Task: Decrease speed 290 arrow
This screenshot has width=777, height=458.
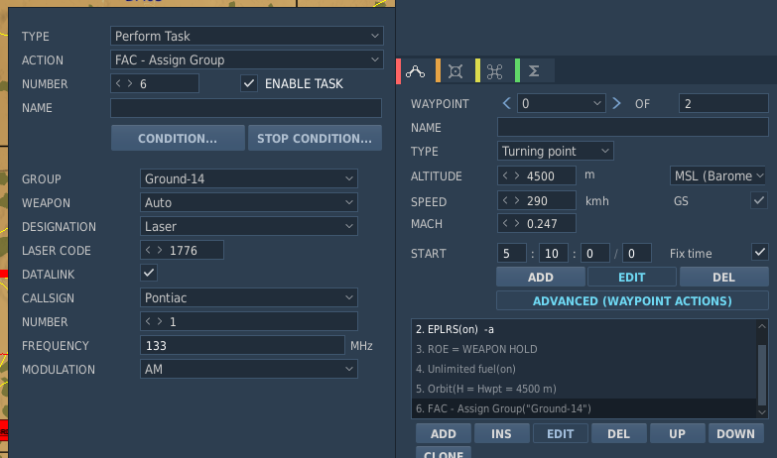Action: 505,200
